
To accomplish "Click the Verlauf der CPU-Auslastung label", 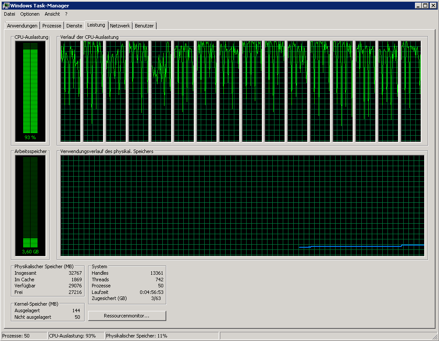I will coord(89,37).
